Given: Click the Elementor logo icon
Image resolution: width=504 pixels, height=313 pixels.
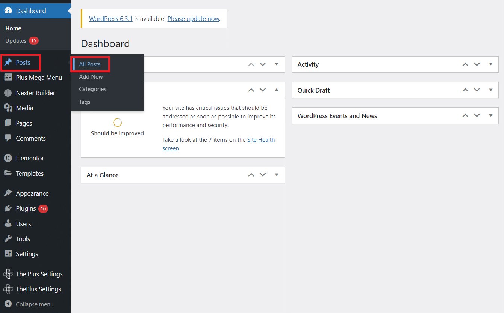Looking at the screenshot, I should 8,158.
